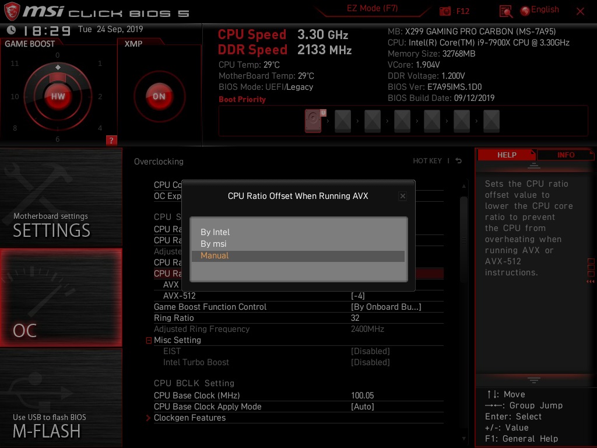Click the MSI dragon shield logo
Screen dimensions: 597x448
12,11
